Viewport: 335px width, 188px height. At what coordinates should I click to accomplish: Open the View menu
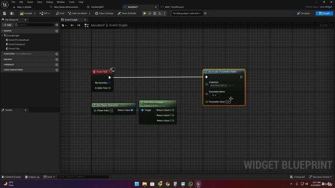tap(40, 2)
